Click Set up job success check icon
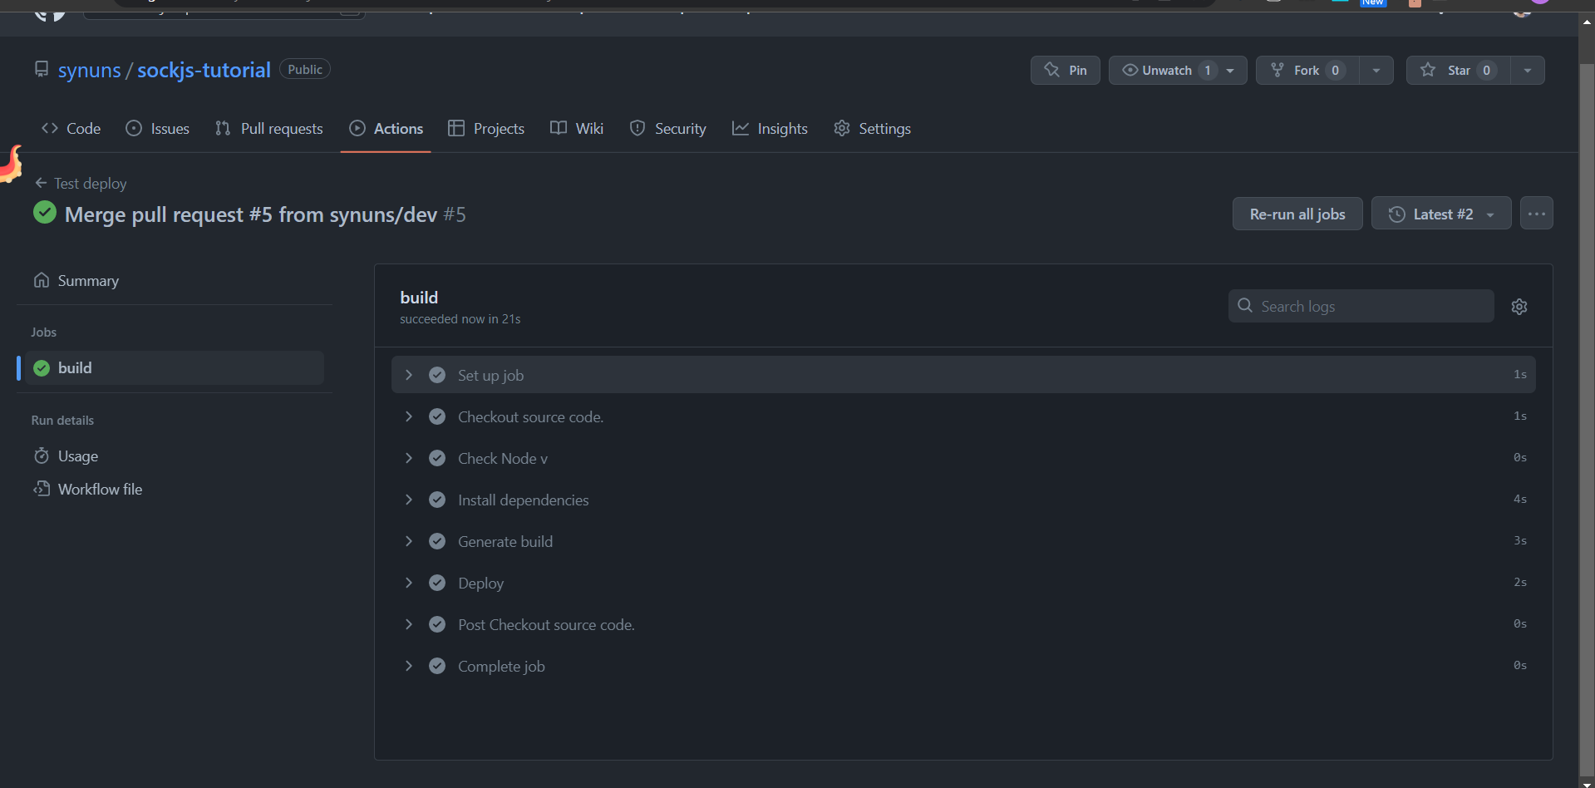Viewport: 1595px width, 788px height. [x=437, y=375]
